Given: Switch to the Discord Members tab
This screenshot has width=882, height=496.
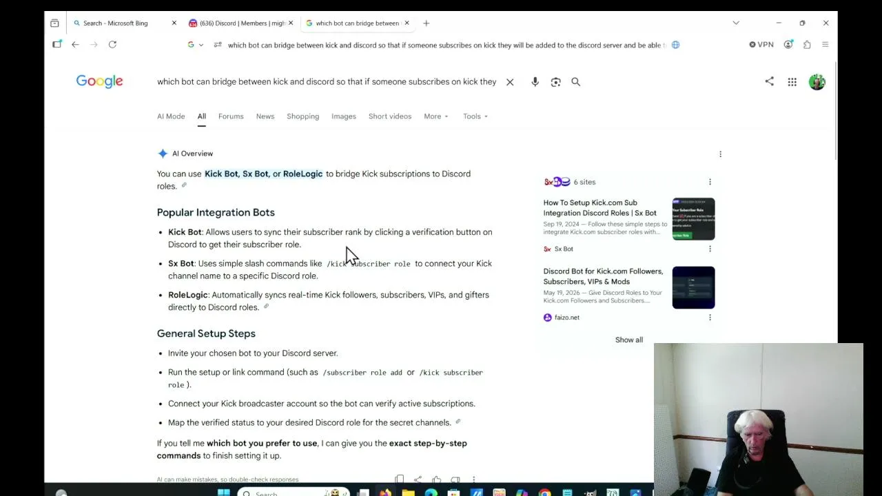Looking at the screenshot, I should point(241,23).
